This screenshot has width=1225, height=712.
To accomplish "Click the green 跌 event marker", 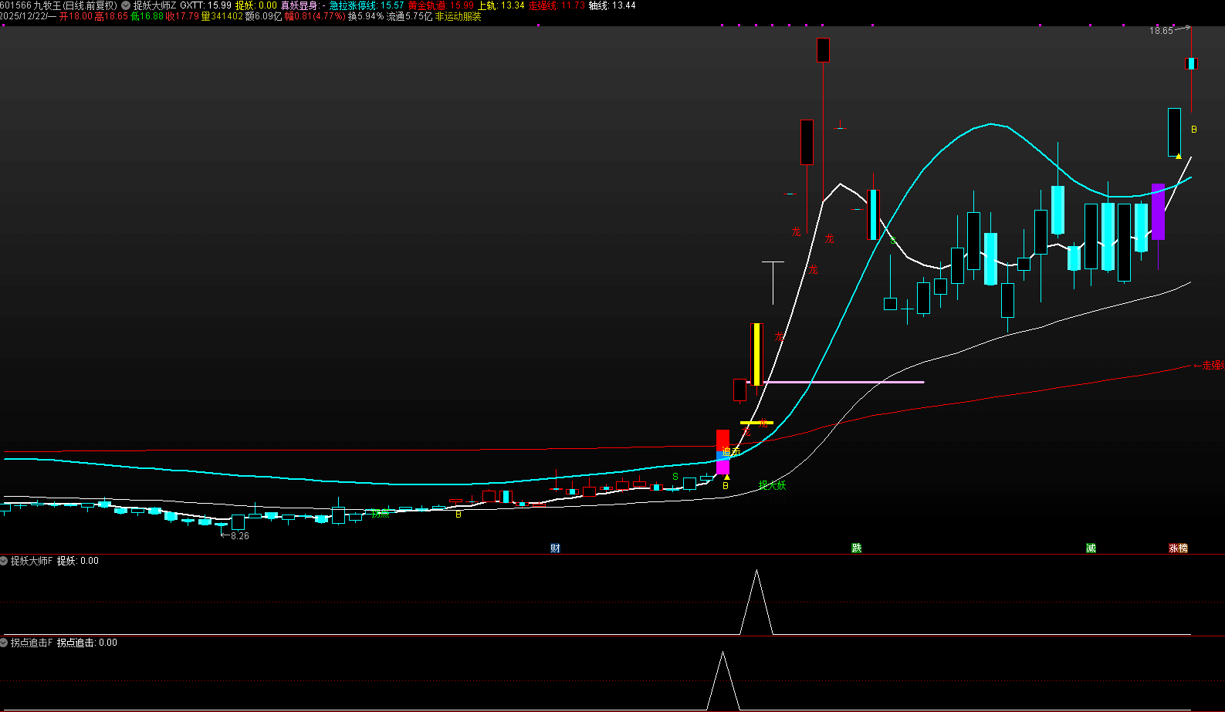I will pos(856,548).
